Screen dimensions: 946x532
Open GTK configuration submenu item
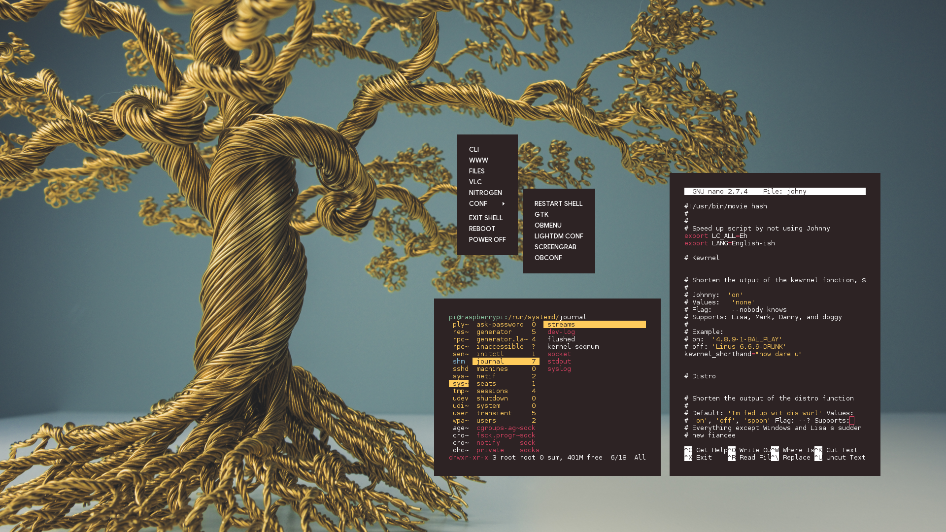[541, 214]
